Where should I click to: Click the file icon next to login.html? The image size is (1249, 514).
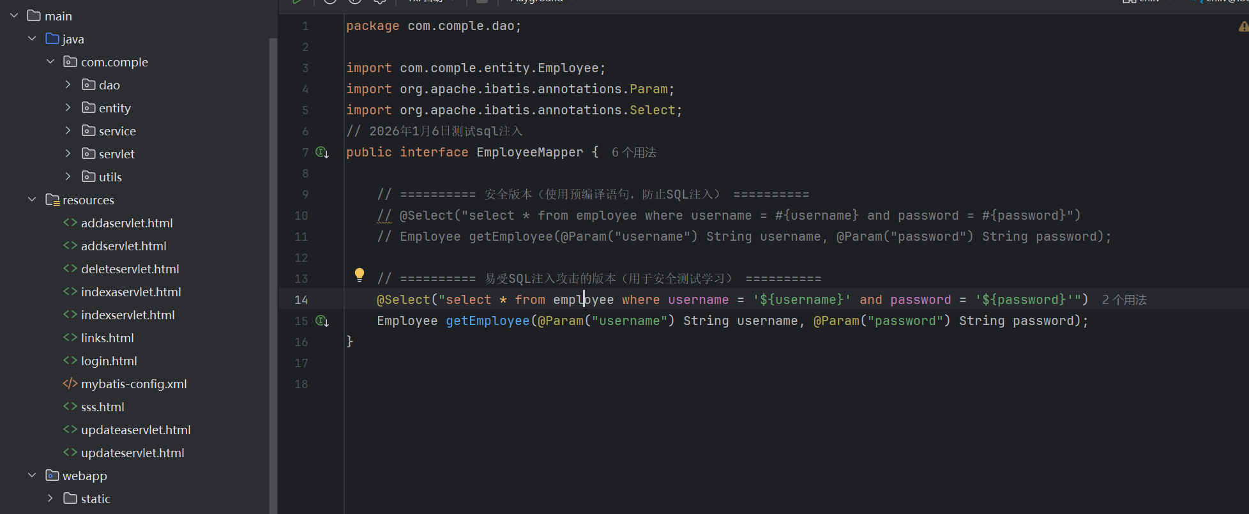pos(70,361)
